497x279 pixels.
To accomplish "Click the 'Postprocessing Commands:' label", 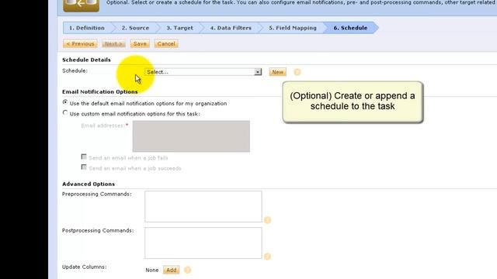I will click(98, 230).
